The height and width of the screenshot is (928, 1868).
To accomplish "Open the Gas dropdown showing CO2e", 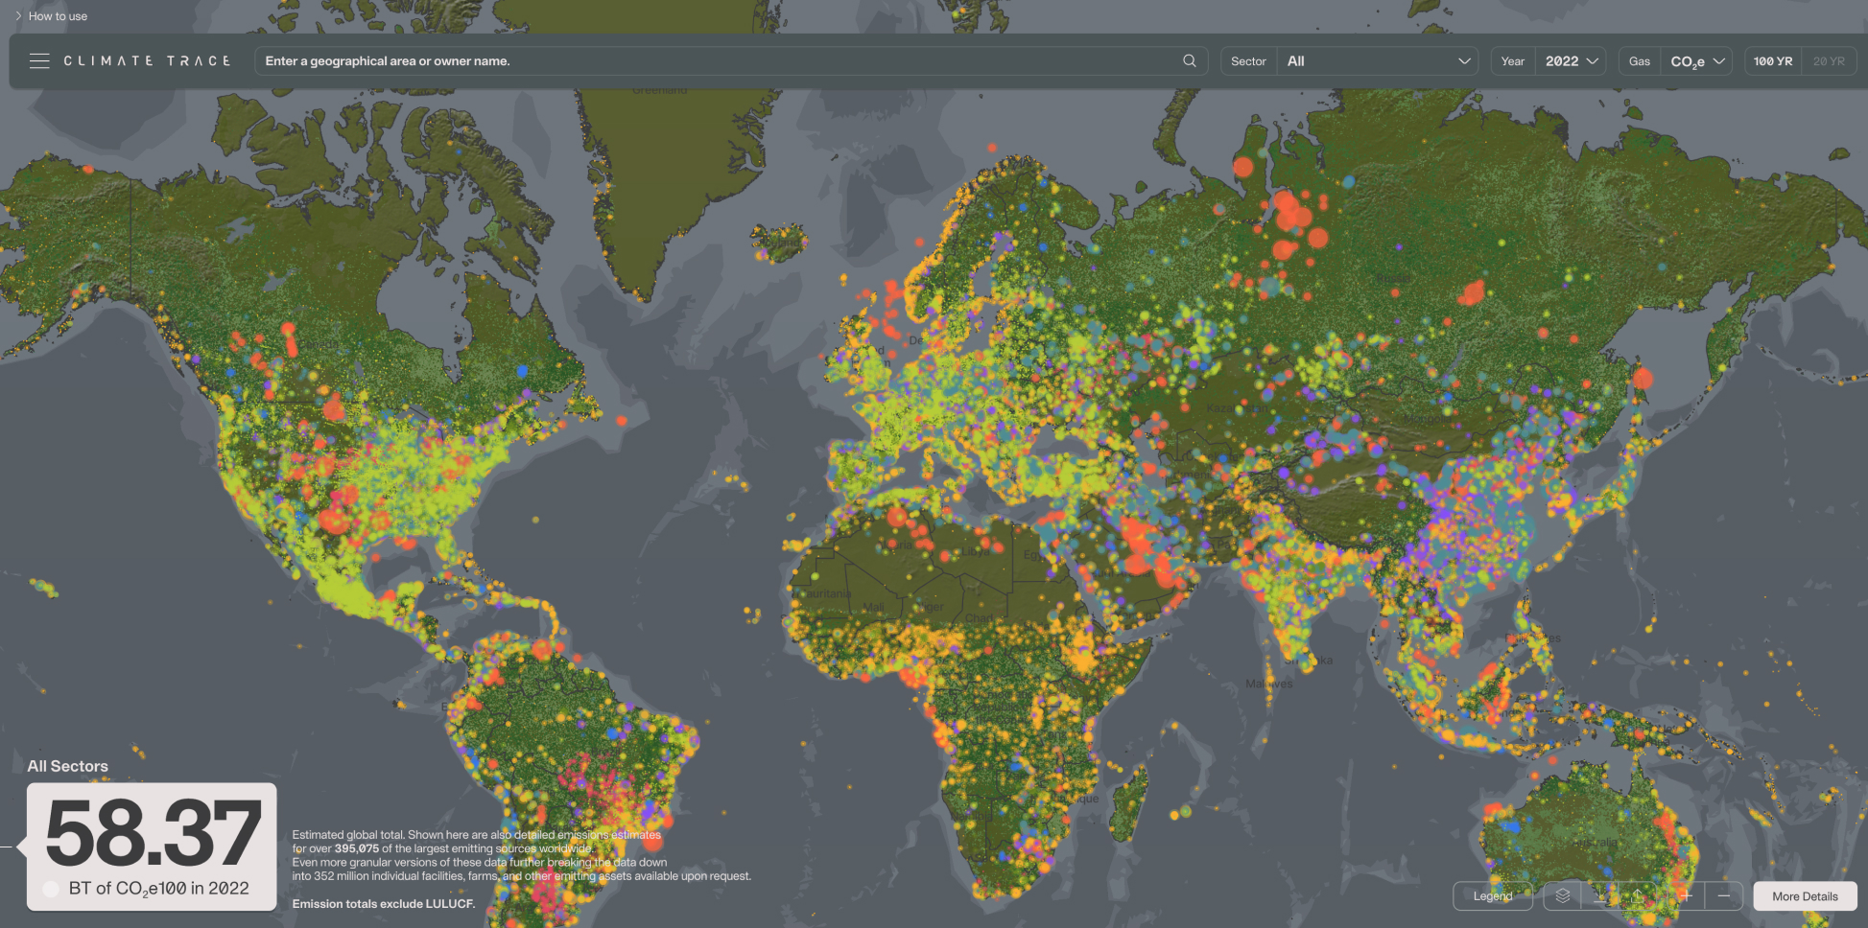I will 1696,60.
